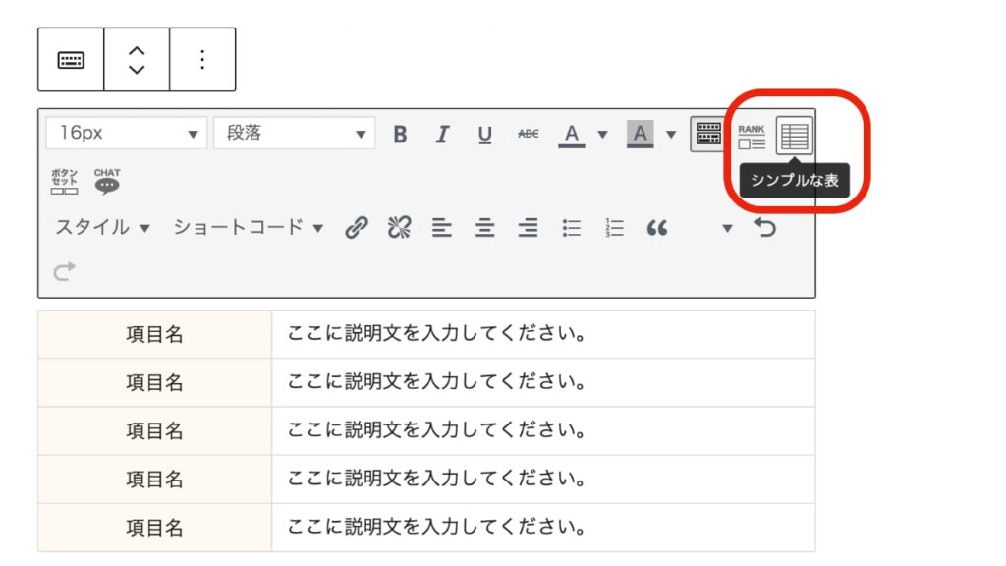Click the third row 項目名 cell
Image resolution: width=1006 pixels, height=566 pixels.
coord(154,430)
